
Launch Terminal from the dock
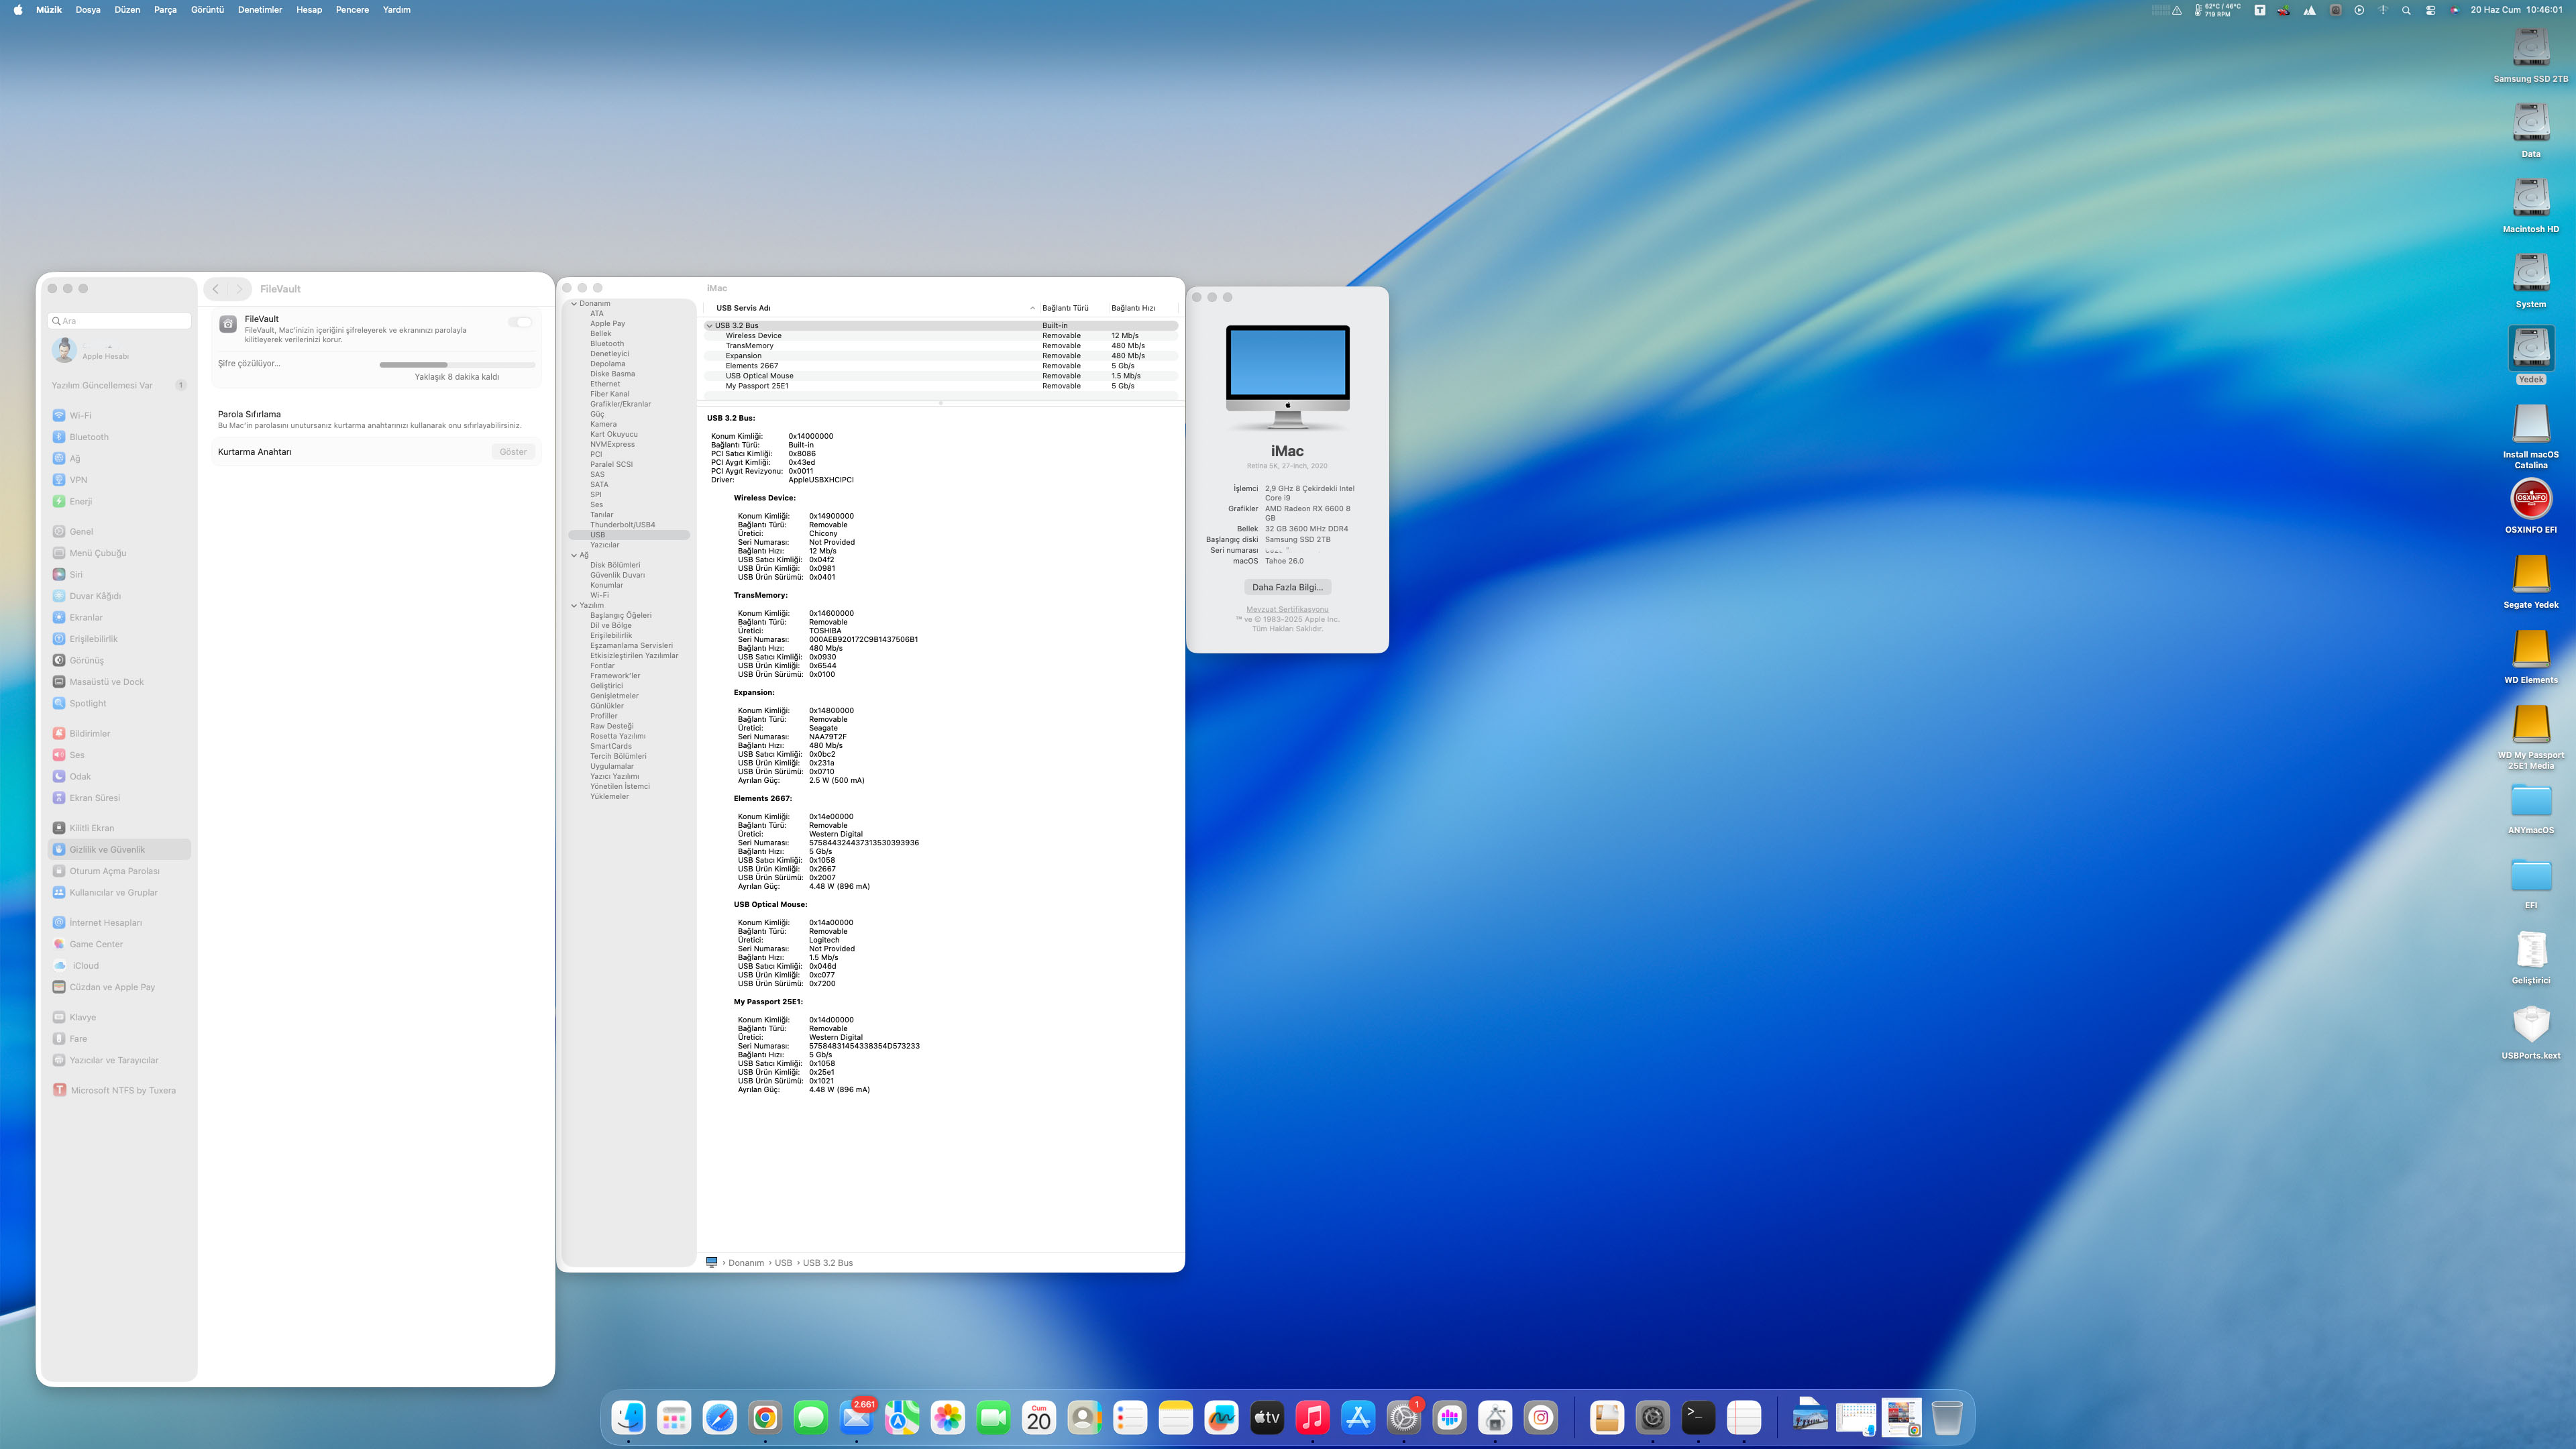tap(1698, 1417)
